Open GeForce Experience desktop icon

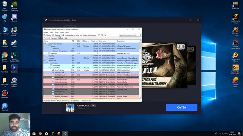click(14, 6)
